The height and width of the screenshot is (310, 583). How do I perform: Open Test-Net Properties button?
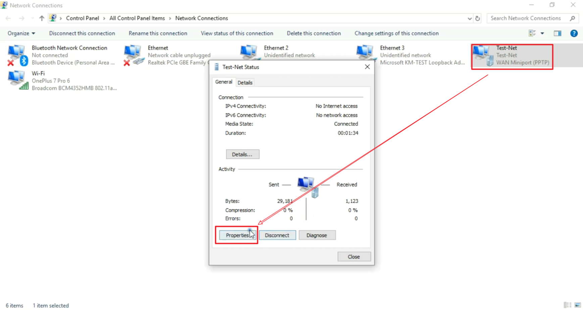pyautogui.click(x=237, y=235)
